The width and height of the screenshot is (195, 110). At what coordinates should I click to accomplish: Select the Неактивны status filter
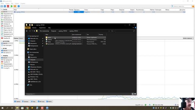click(6, 26)
